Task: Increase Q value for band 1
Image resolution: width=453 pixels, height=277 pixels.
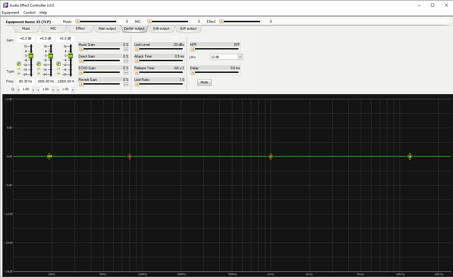Action: (33, 90)
